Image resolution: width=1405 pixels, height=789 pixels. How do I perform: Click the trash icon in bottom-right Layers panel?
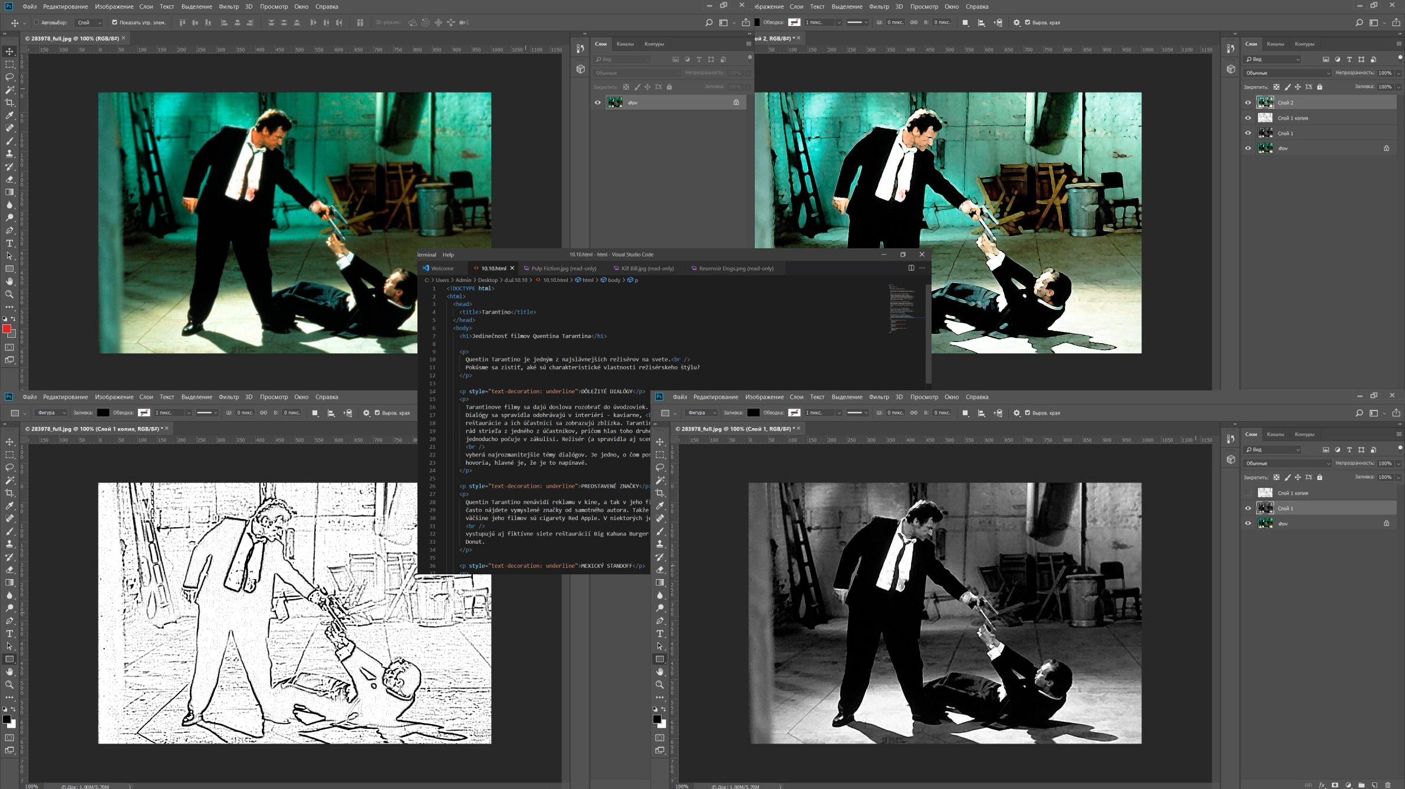tap(1388, 785)
